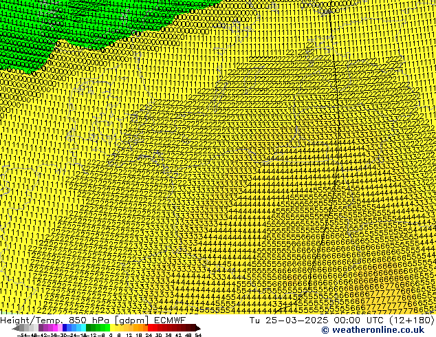
Task: Pick the dark blue swatch at -30 on the legend
Action: pyautogui.click(x=65, y=327)
